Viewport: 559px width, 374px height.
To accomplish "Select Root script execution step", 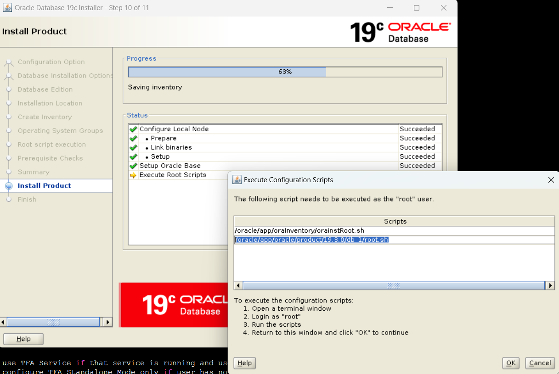I will [x=51, y=145].
